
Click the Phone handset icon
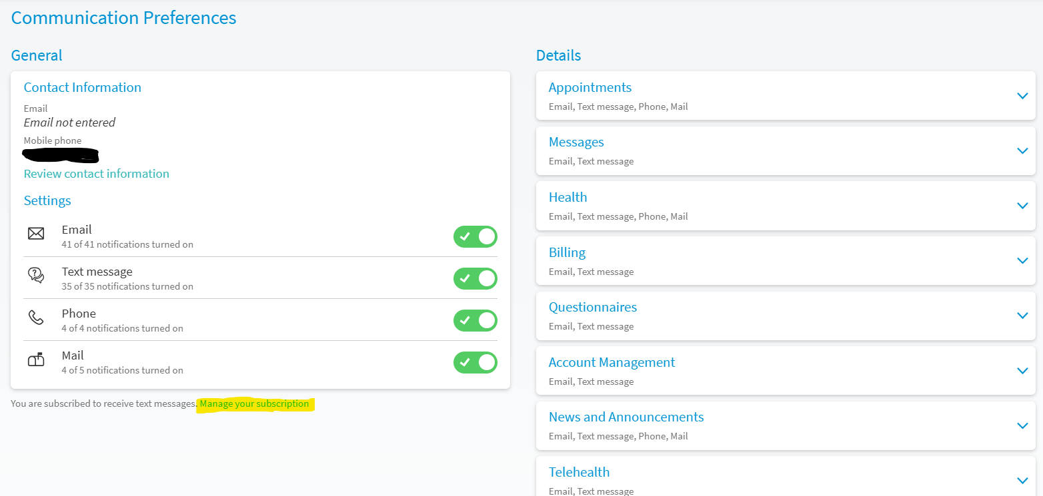[36, 318]
